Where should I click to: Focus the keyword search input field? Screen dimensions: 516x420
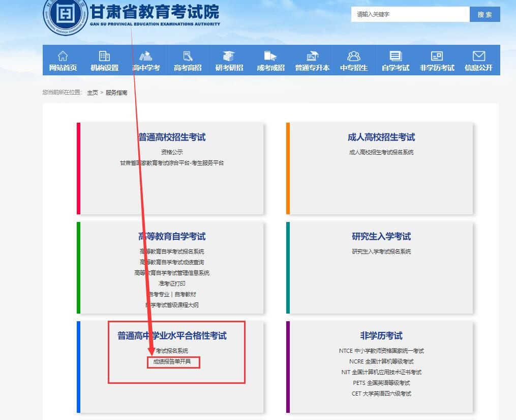[410, 14]
